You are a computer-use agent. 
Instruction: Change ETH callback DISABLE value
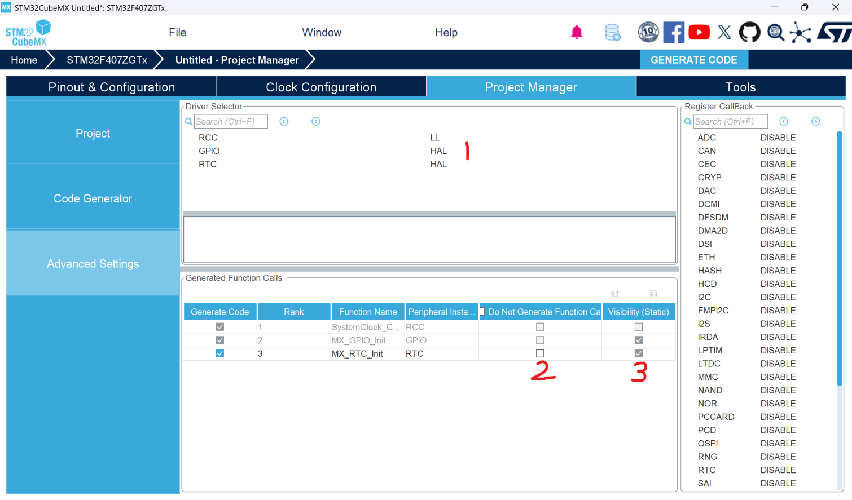778,257
